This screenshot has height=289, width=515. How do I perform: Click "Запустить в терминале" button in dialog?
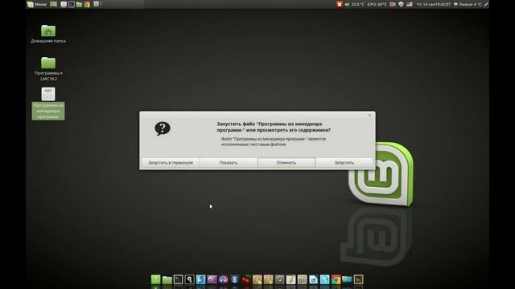point(171,162)
